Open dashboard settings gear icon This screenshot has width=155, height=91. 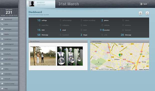pos(140,13)
